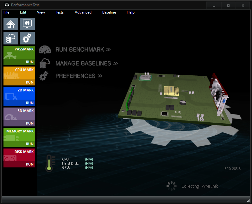Click the GPU temperature N/A value
The height and width of the screenshot is (204, 252).
(89, 167)
